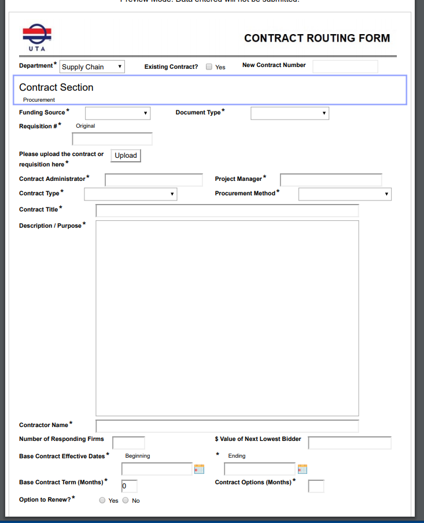Click the Original requisition number field
This screenshot has width=424, height=523.
(112, 139)
